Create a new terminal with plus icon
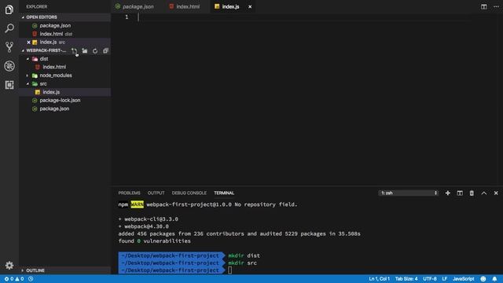The height and width of the screenshot is (283, 503). [447, 193]
